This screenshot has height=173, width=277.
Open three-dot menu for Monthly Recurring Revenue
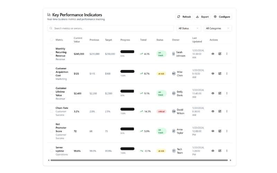pos(227,54)
